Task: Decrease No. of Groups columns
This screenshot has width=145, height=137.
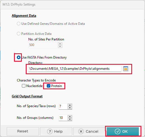Action: [70, 119]
